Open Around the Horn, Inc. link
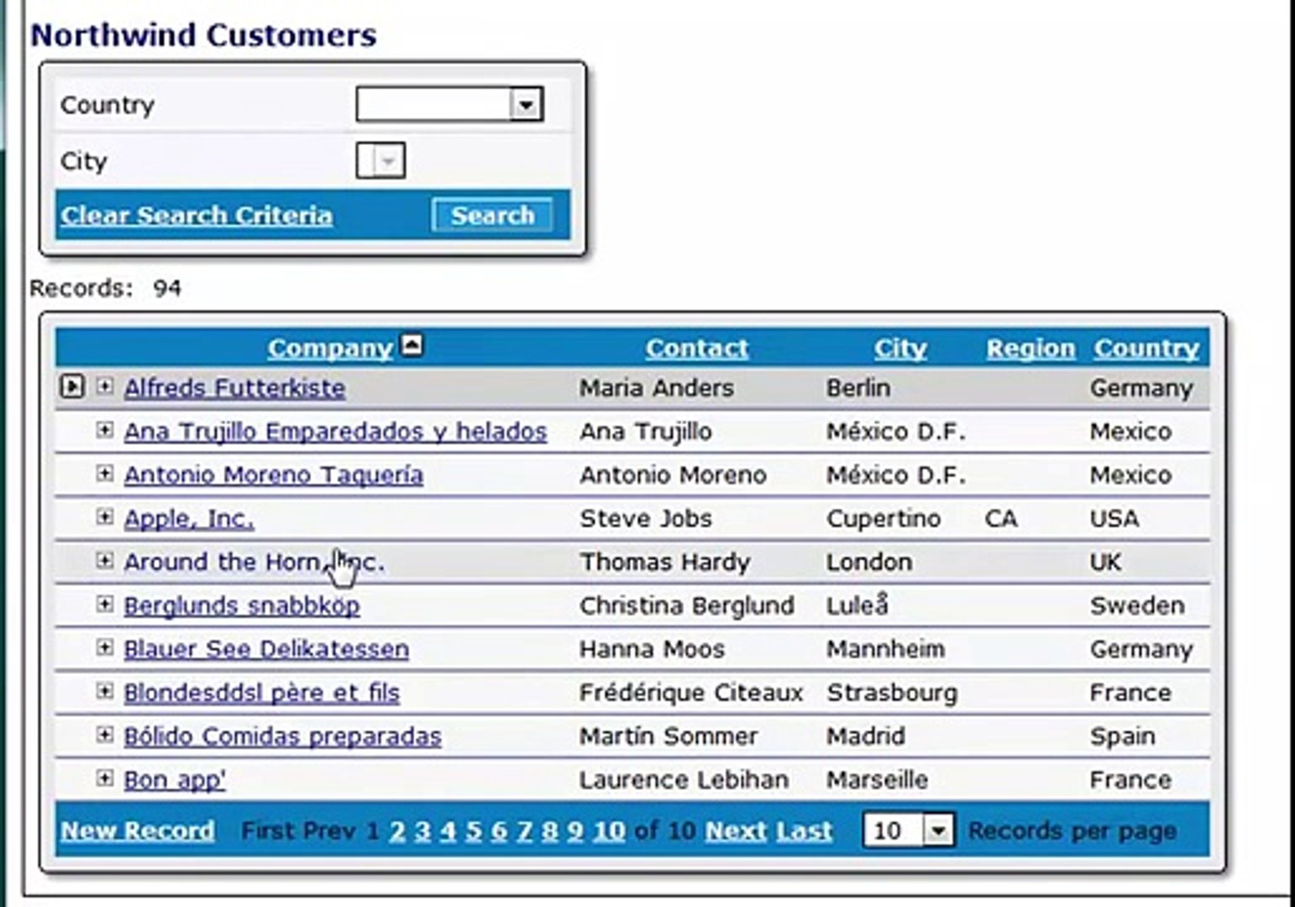Viewport: 1295px width, 907px height. (x=254, y=561)
